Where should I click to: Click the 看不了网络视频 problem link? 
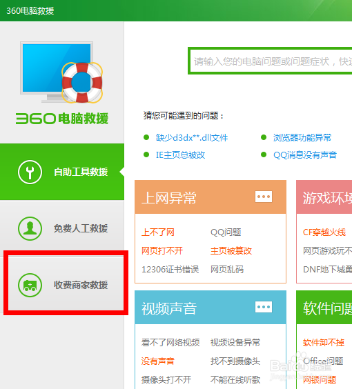170,343
